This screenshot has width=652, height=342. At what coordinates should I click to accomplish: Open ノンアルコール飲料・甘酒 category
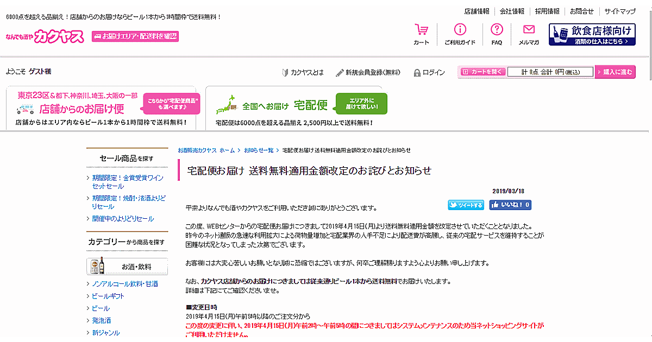pos(125,284)
